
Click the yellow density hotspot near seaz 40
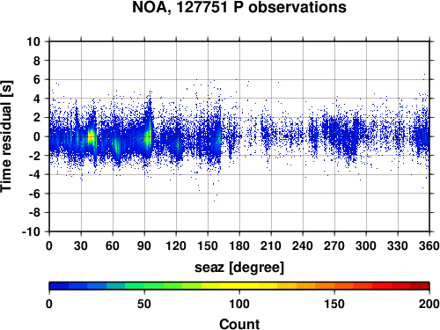(92, 136)
